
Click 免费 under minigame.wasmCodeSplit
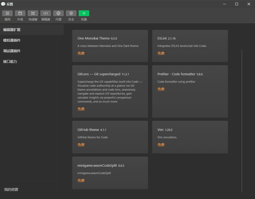pos(81,180)
